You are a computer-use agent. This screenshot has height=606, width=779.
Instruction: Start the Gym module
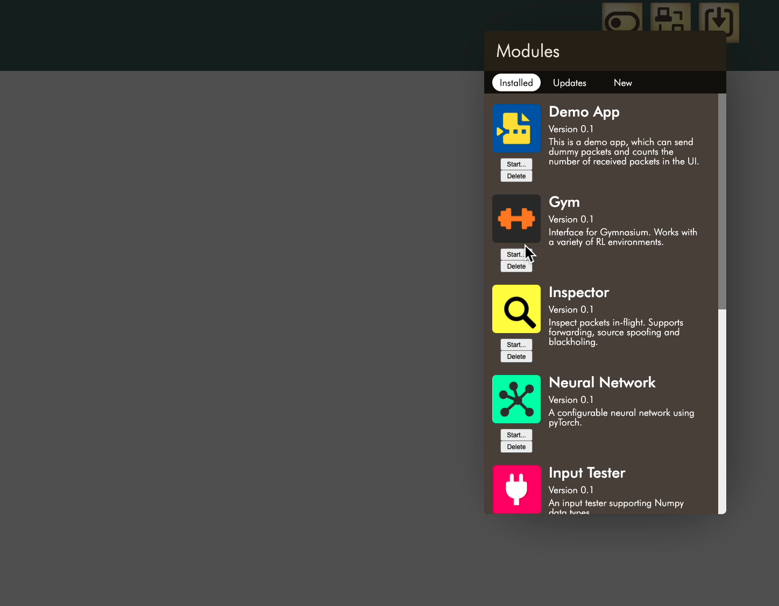[516, 254]
